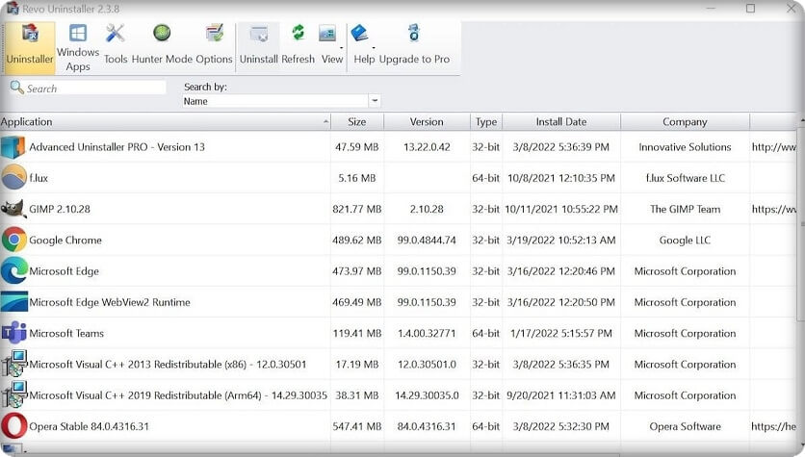Select the Visual C++ 2019 Redistributable icon
805x457 pixels.
point(13,394)
